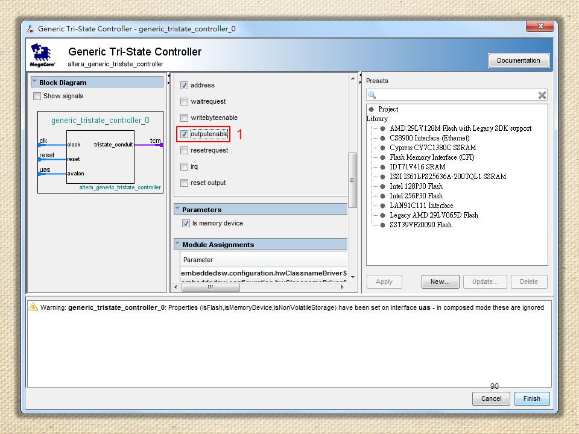Screen dimensions: 579x434
Task: Enable the waitrequest checkbox
Action: [185, 101]
